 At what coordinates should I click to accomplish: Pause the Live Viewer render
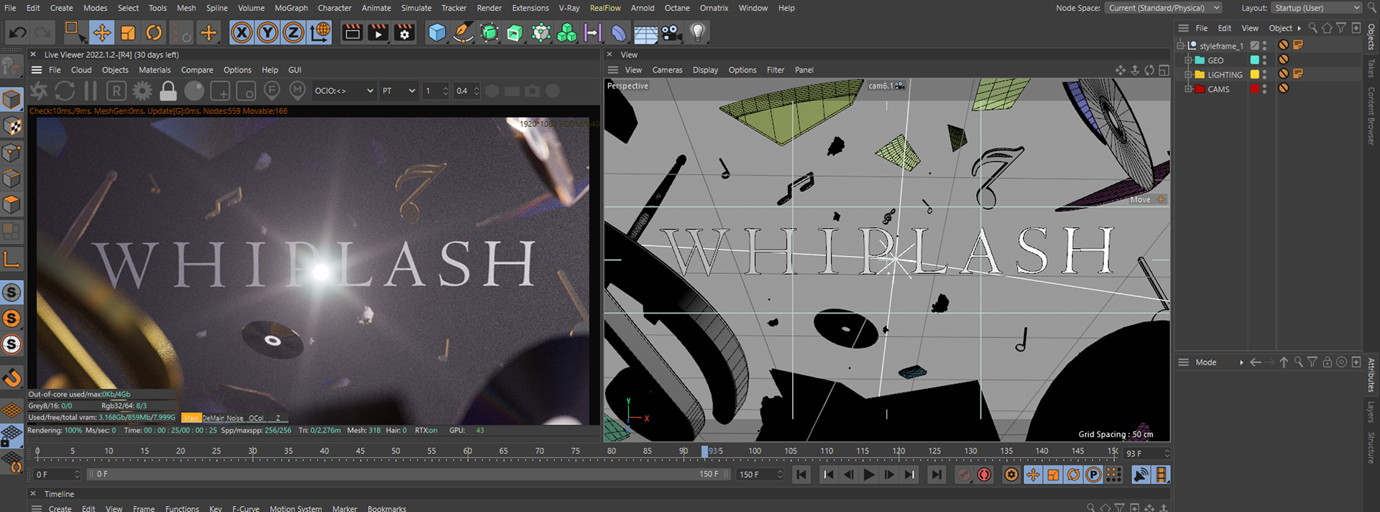pos(91,91)
